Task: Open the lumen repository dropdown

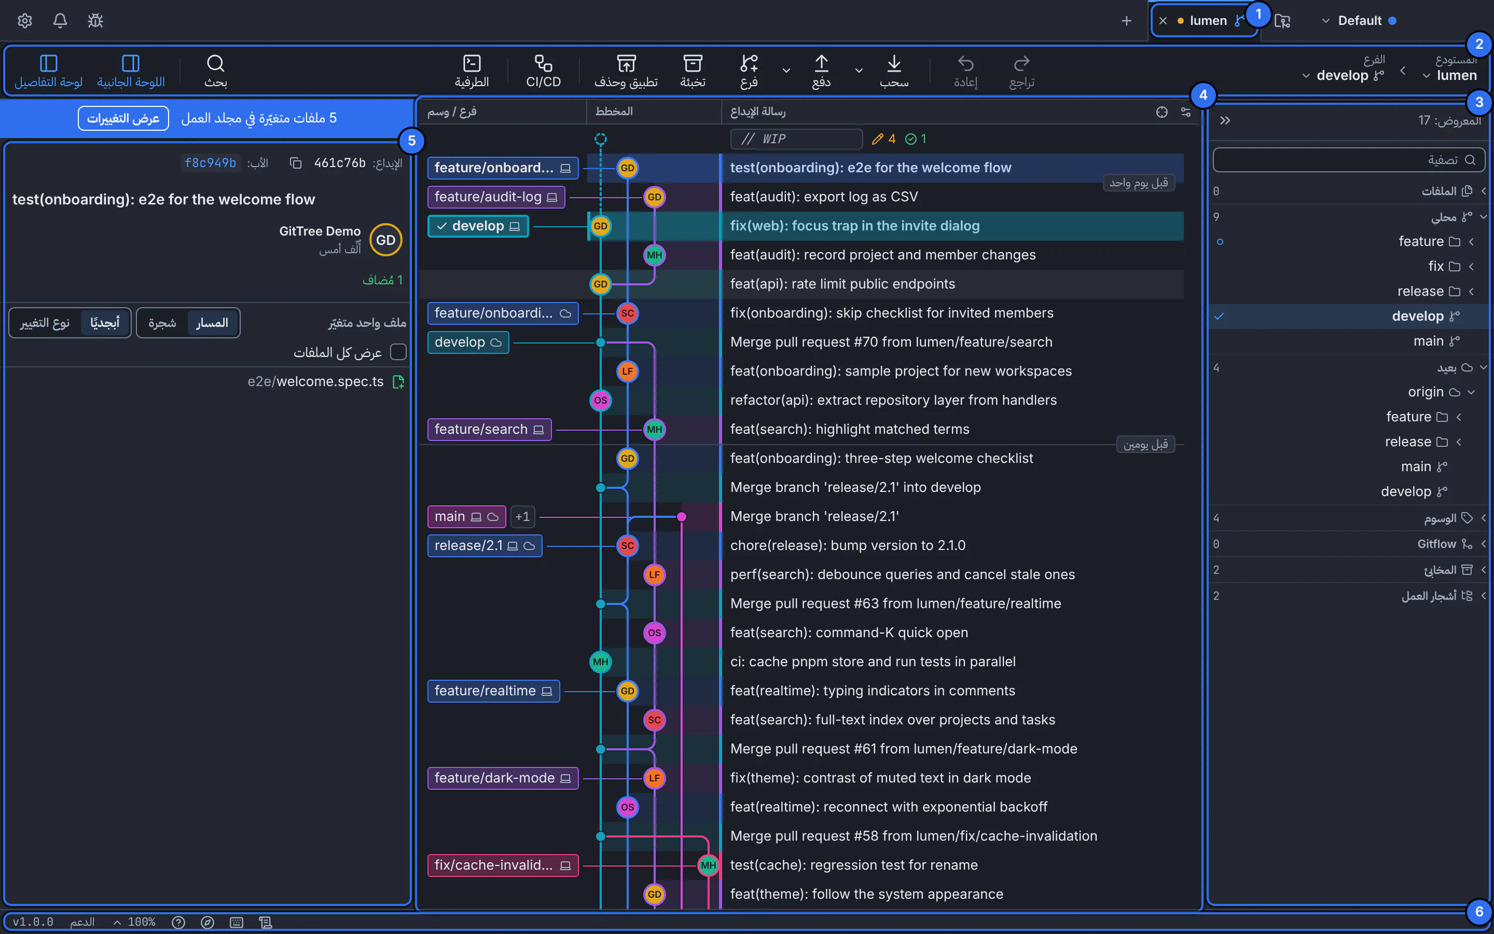Action: click(x=1449, y=75)
